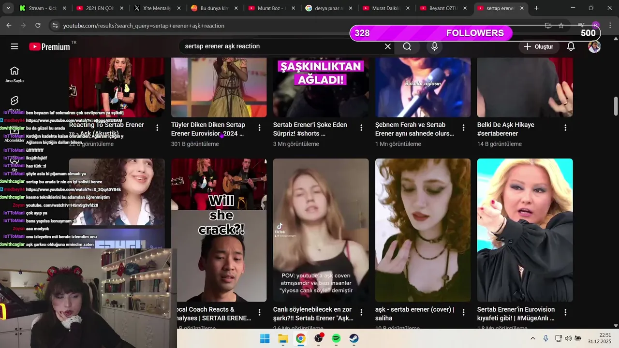Switch to the Murat Boz tab

point(272,8)
